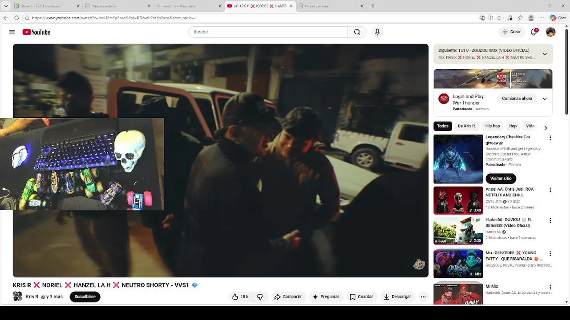Subscribe with the Suscribirse button

(x=85, y=297)
